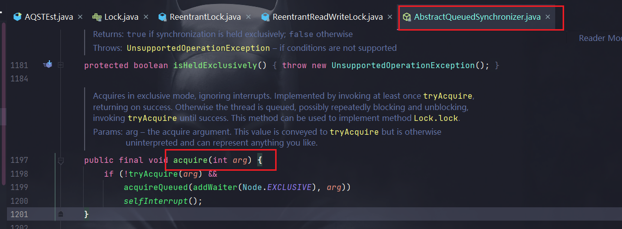Click the selfInterrupt call on line 1200
Image resolution: width=622 pixels, height=229 pixels.
[156, 201]
